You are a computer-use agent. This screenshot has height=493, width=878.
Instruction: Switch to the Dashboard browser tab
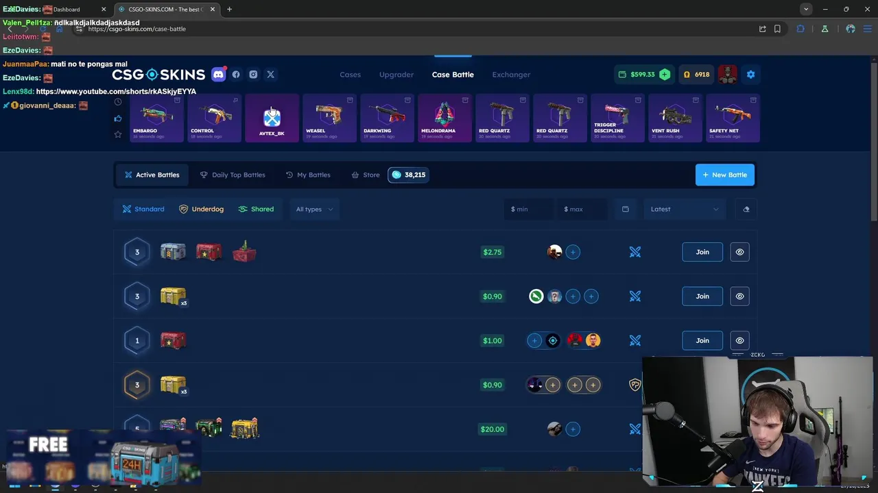tap(67, 9)
